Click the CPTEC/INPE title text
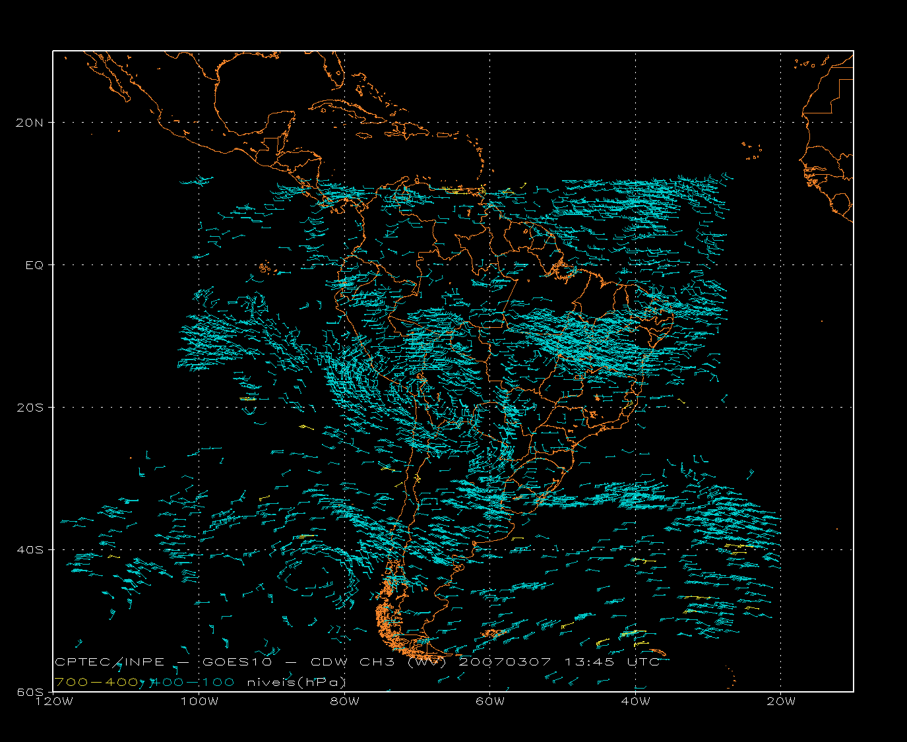The image size is (907, 742). click(109, 662)
